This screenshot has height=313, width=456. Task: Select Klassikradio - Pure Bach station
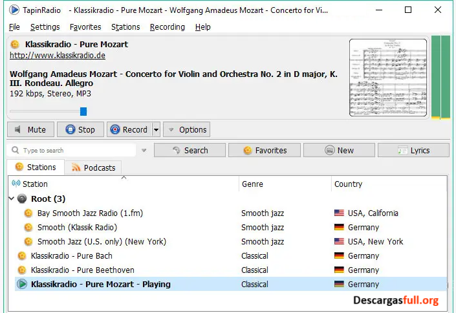[72, 256]
